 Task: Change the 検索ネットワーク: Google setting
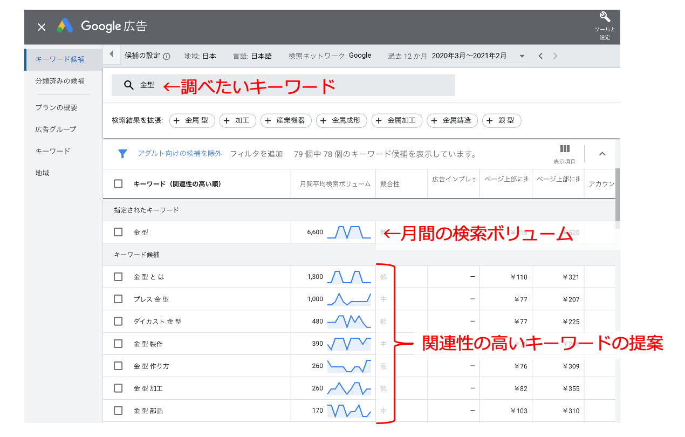click(x=330, y=56)
